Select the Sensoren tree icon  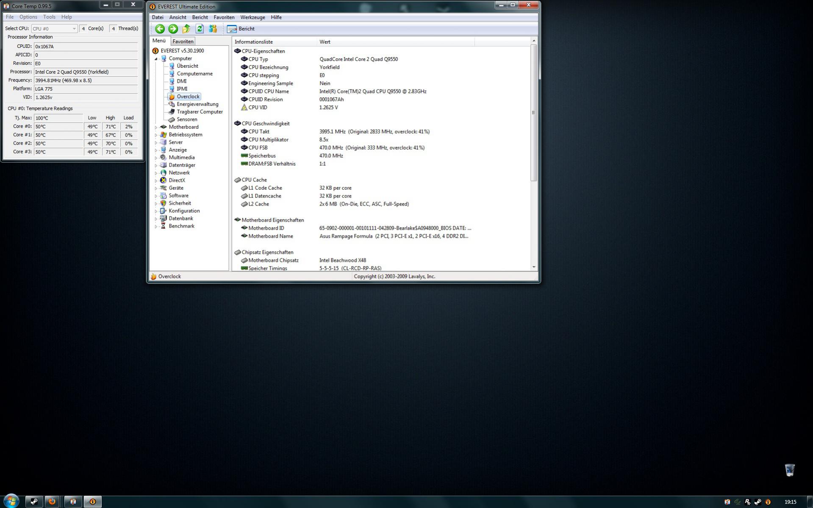(172, 119)
